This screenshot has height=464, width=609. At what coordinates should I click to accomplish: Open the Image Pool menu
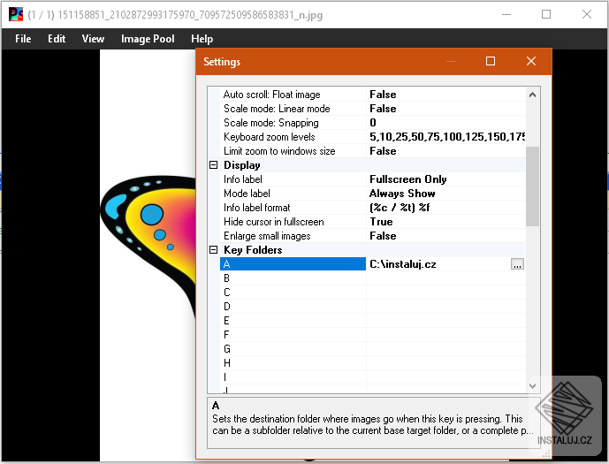click(x=148, y=39)
